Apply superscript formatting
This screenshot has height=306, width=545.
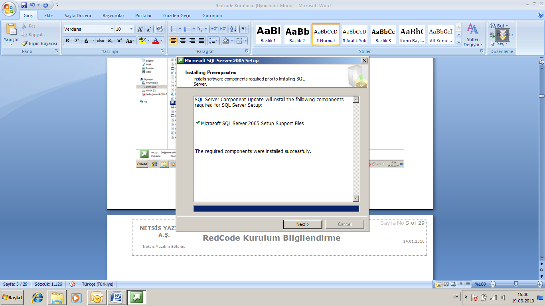[x=119, y=41]
